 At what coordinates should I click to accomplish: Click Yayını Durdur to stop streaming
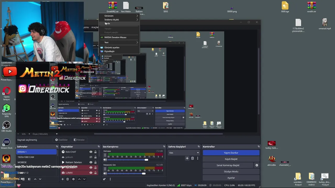(x=231, y=153)
